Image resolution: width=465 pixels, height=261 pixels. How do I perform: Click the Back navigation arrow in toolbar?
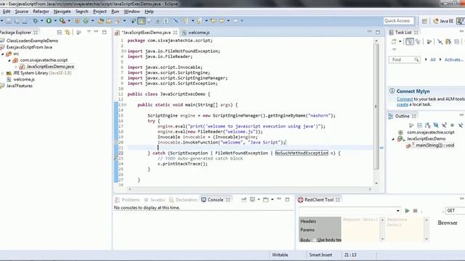(222, 21)
